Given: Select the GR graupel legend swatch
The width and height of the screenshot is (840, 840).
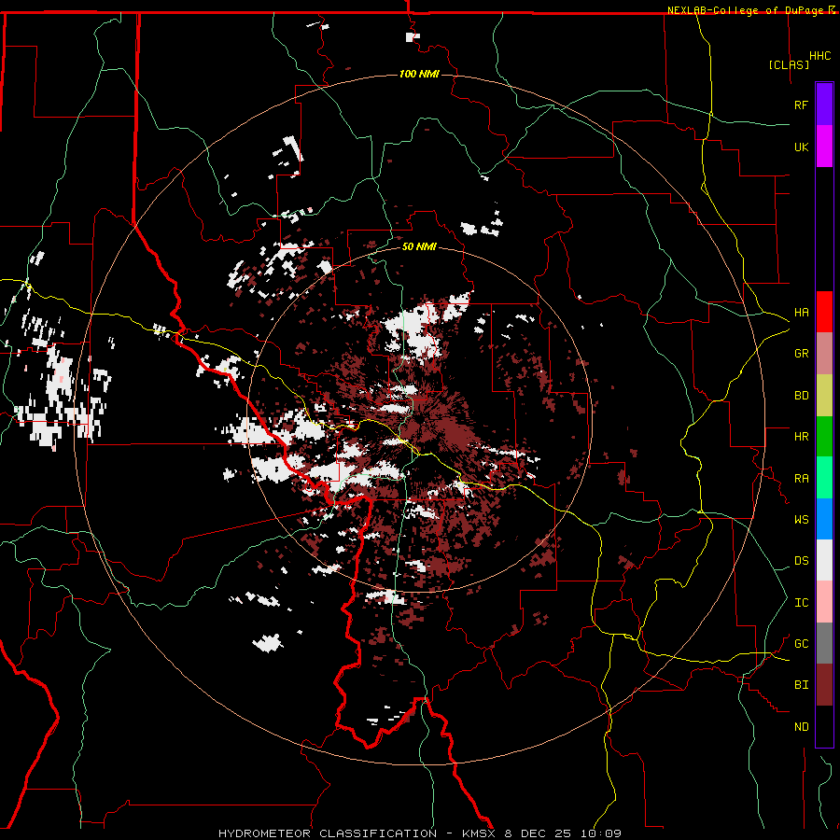Looking at the screenshot, I should tap(824, 353).
